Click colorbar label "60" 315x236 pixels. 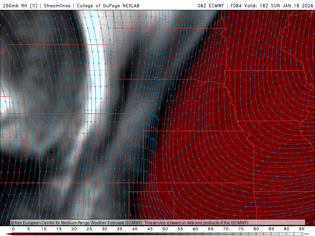[195, 229]
